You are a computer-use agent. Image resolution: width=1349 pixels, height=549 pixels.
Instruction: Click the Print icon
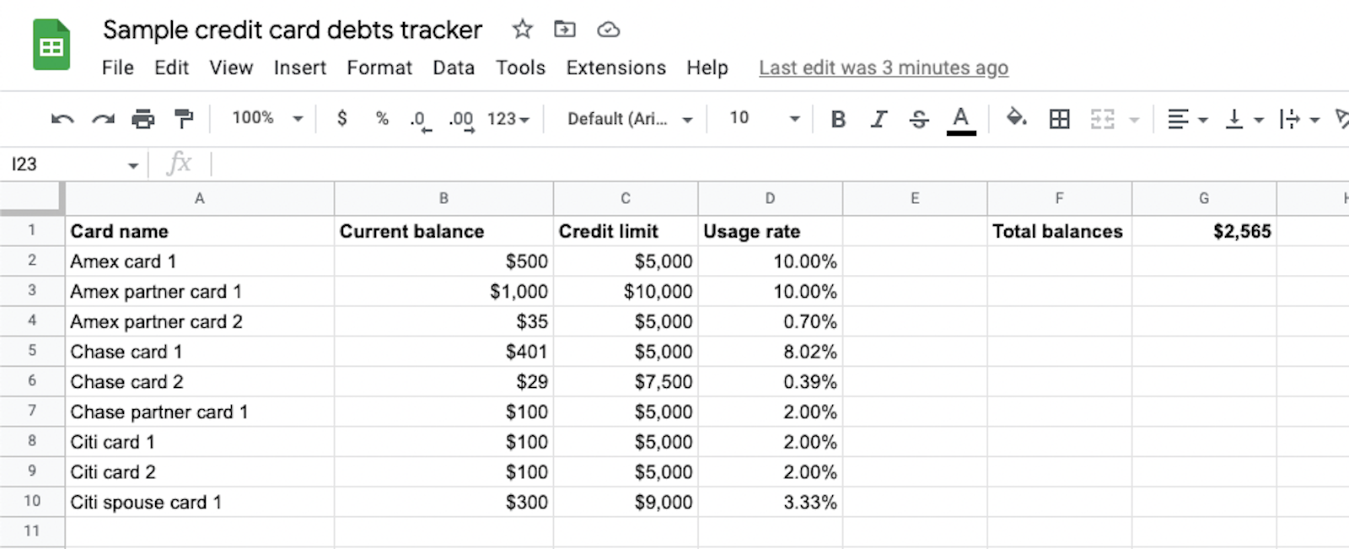pos(143,119)
